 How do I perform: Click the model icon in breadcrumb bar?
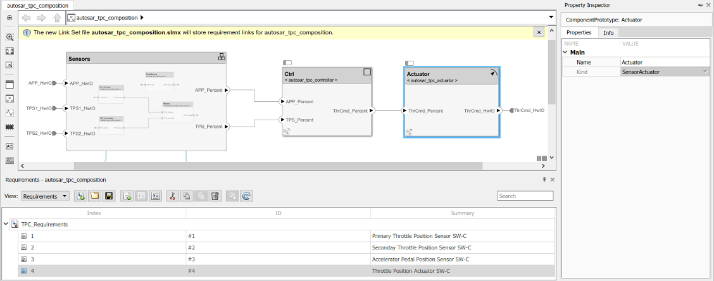pos(71,18)
